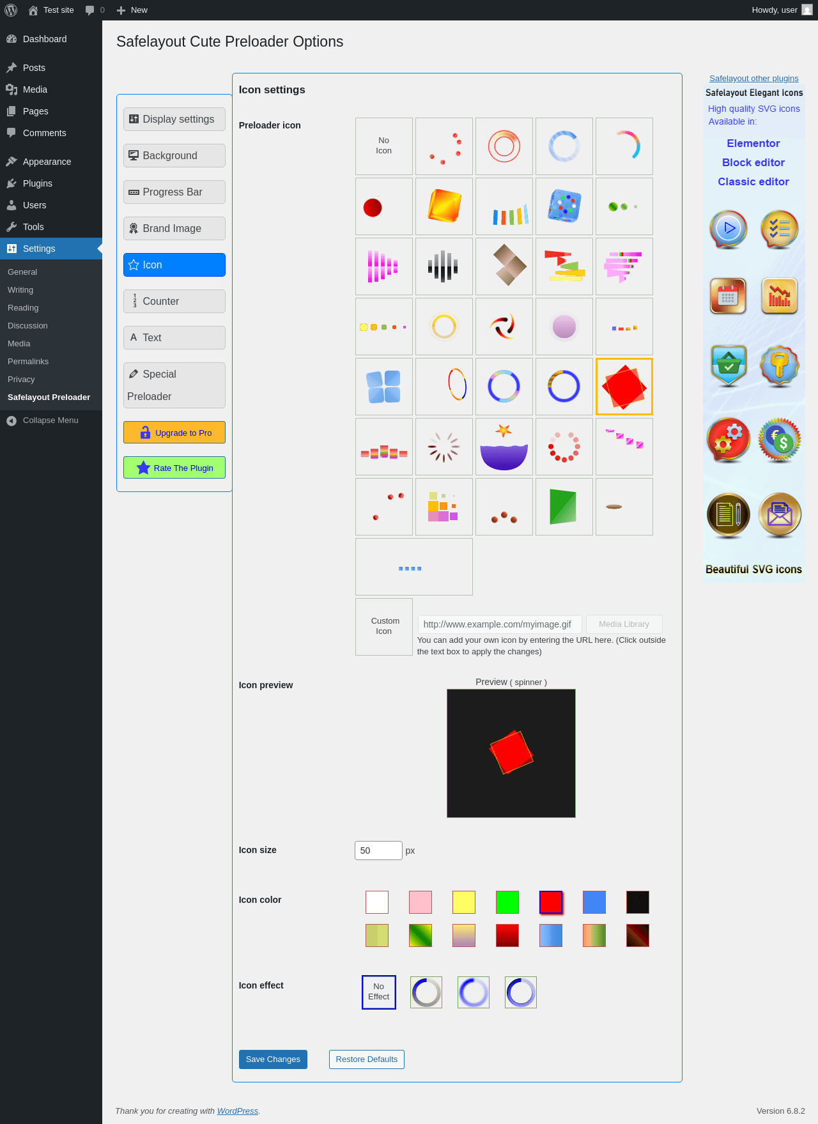
Task: Choose the orange cube preloader icon
Action: tap(444, 206)
